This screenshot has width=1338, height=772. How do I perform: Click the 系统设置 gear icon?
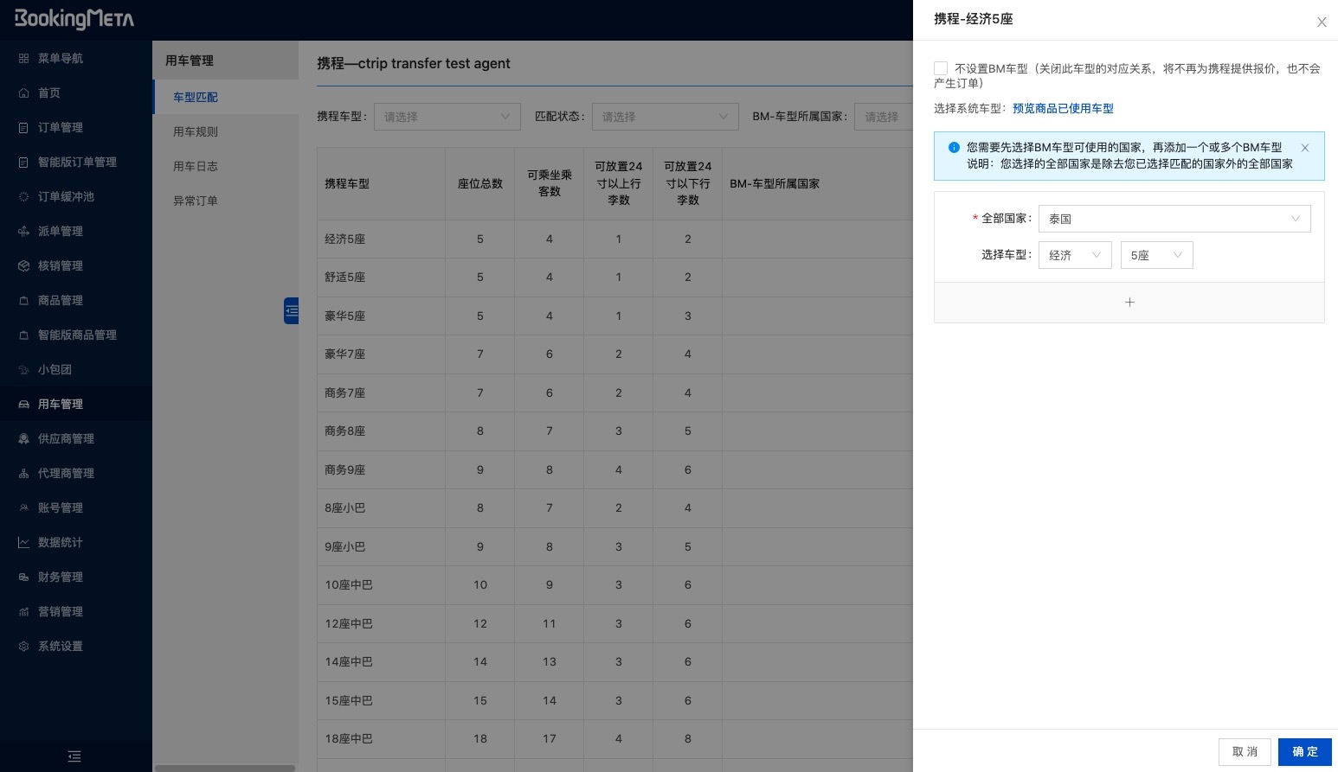click(x=23, y=647)
